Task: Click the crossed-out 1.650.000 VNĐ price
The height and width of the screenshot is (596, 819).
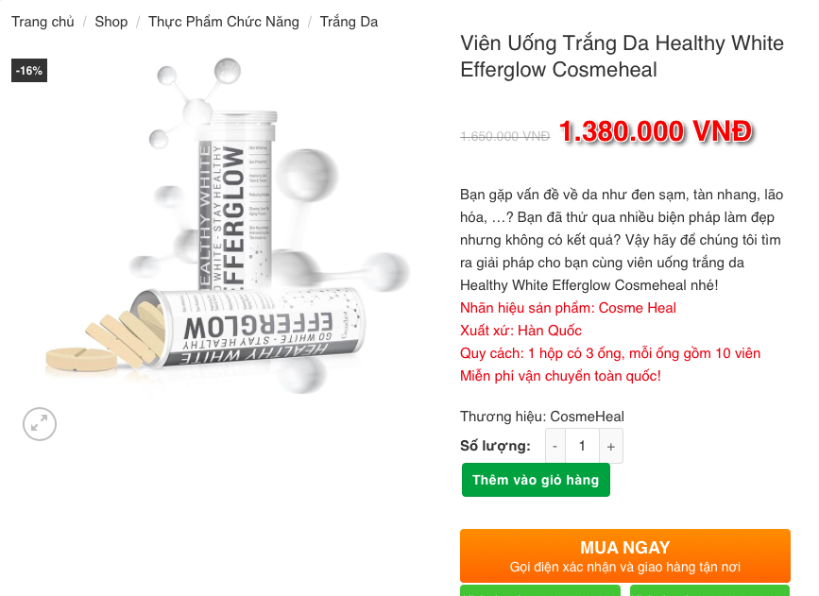Action: click(x=505, y=136)
